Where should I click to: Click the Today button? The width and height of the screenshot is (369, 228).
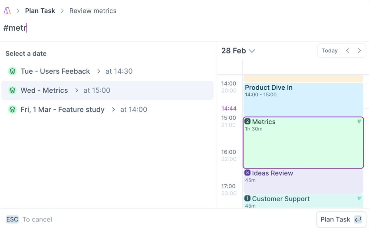[x=329, y=51]
